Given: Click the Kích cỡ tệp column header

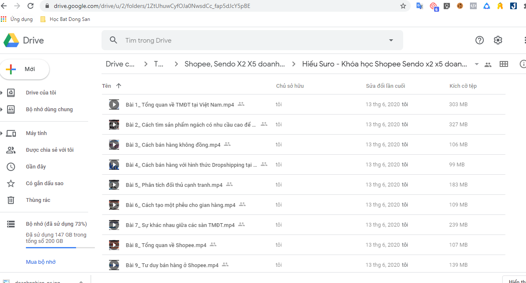Looking at the screenshot, I should (x=463, y=86).
